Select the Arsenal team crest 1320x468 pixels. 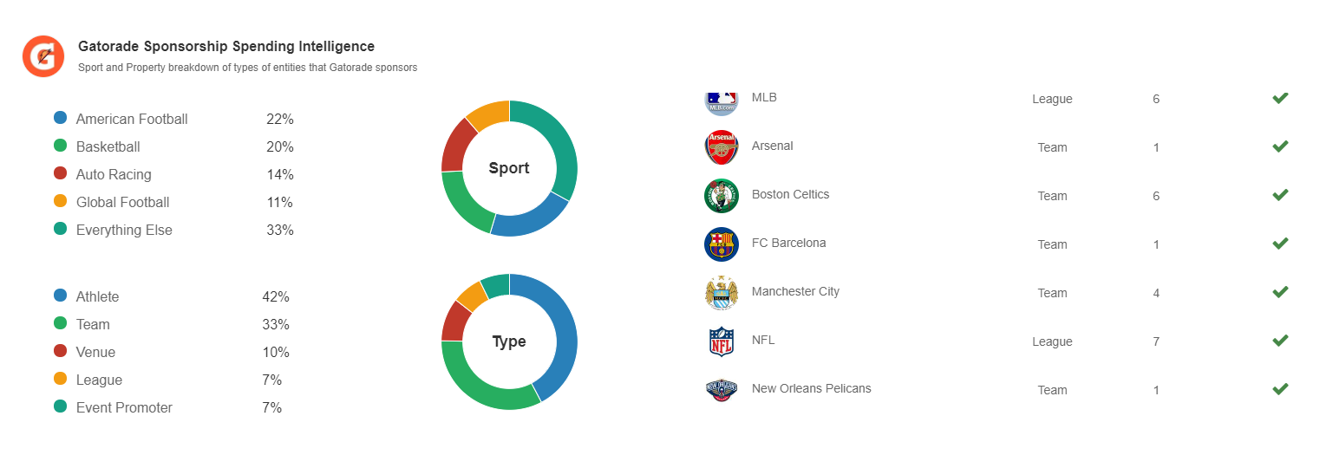[722, 147]
